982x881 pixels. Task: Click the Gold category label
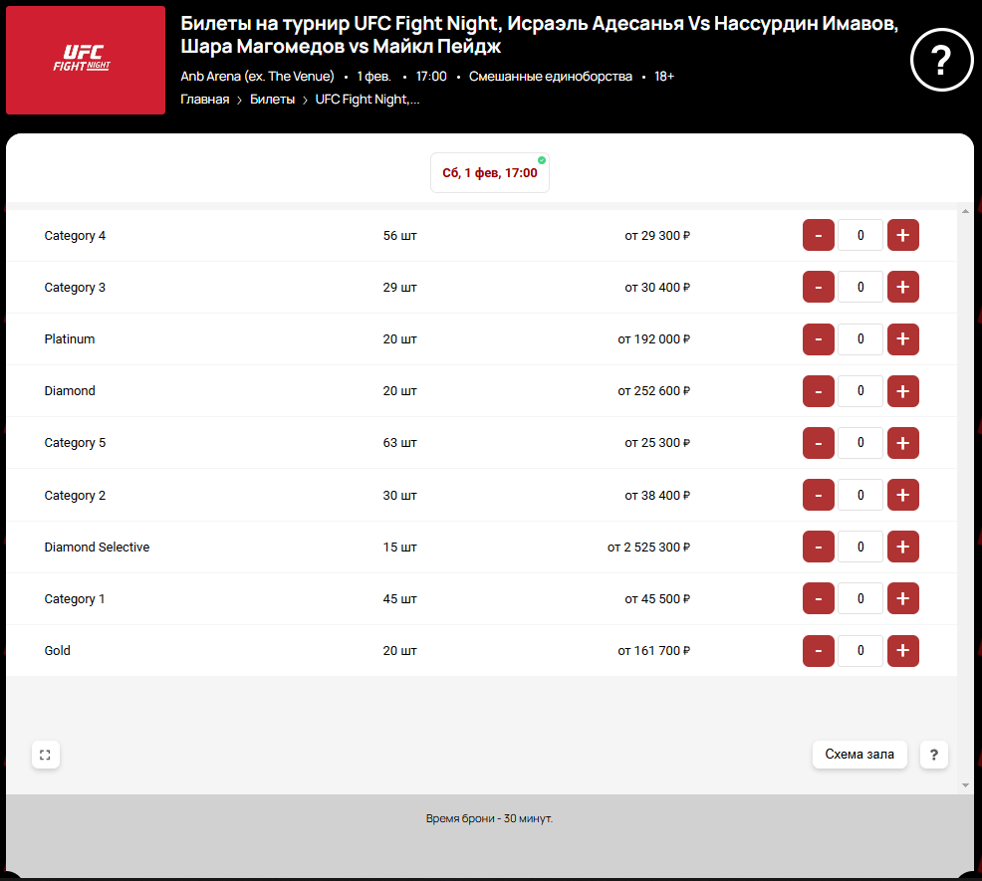[x=57, y=651]
